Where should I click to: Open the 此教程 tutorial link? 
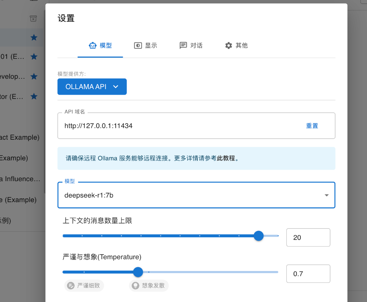(225, 158)
